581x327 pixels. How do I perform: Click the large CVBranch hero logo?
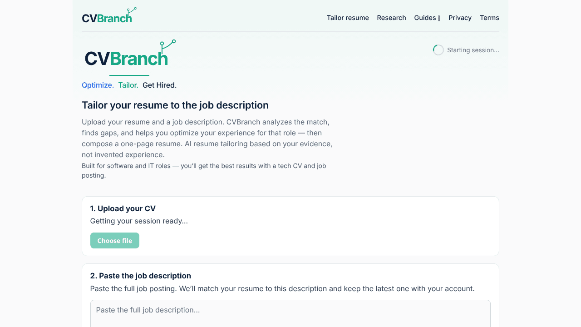pyautogui.click(x=129, y=54)
